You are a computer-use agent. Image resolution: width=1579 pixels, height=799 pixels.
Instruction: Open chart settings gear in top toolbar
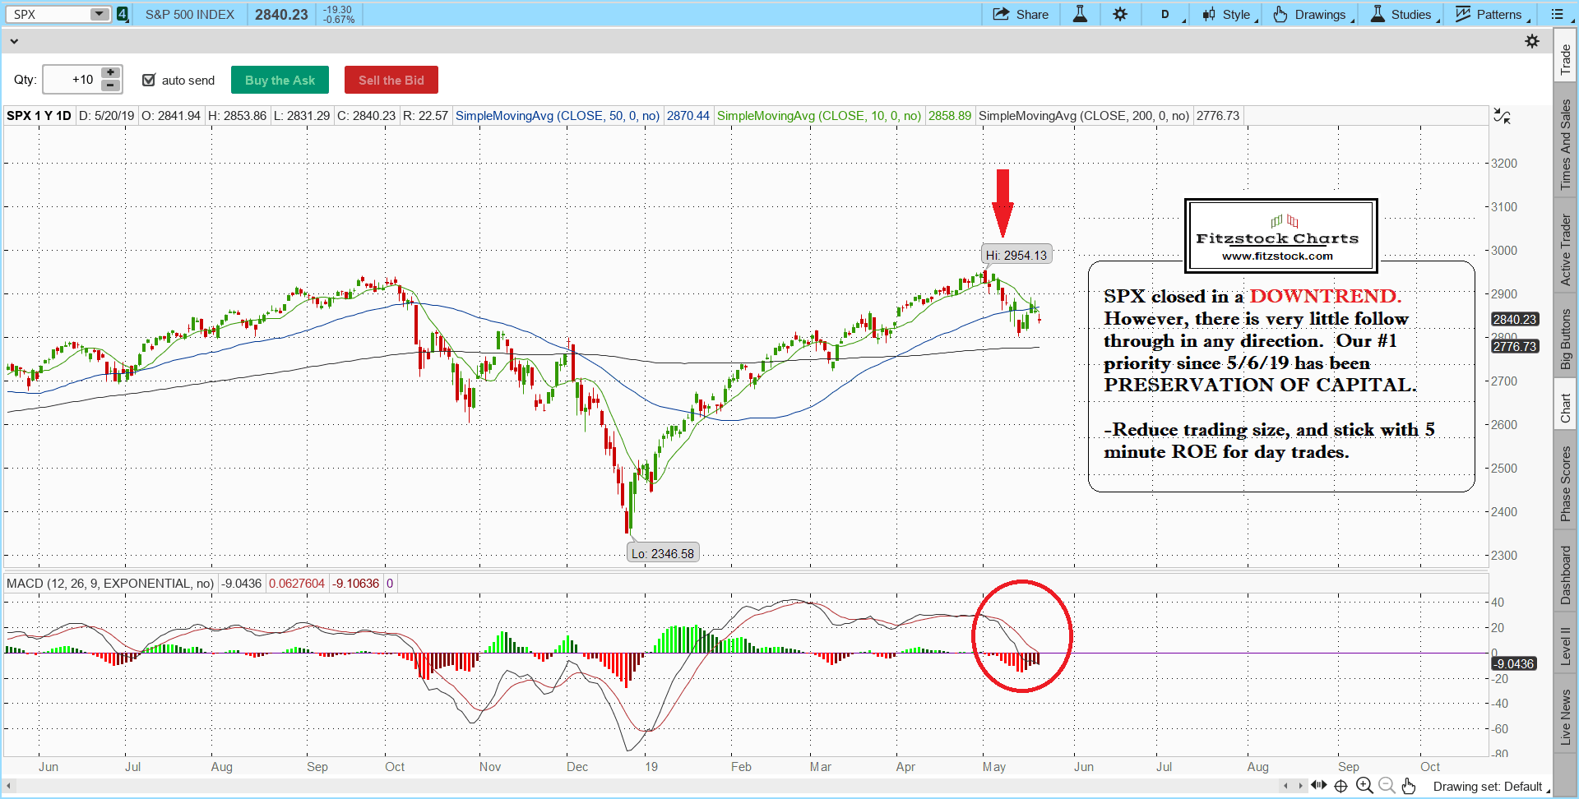click(1120, 15)
